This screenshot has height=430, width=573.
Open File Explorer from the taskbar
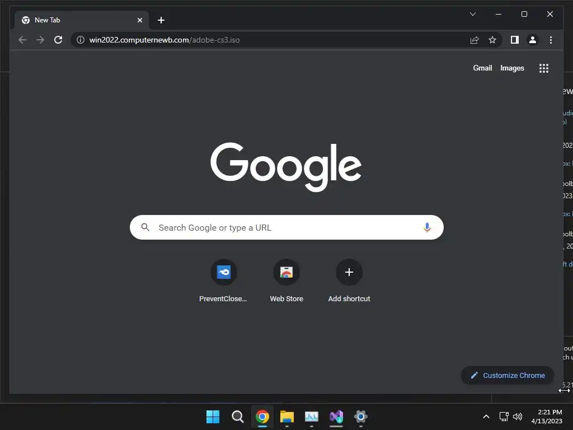tap(287, 417)
